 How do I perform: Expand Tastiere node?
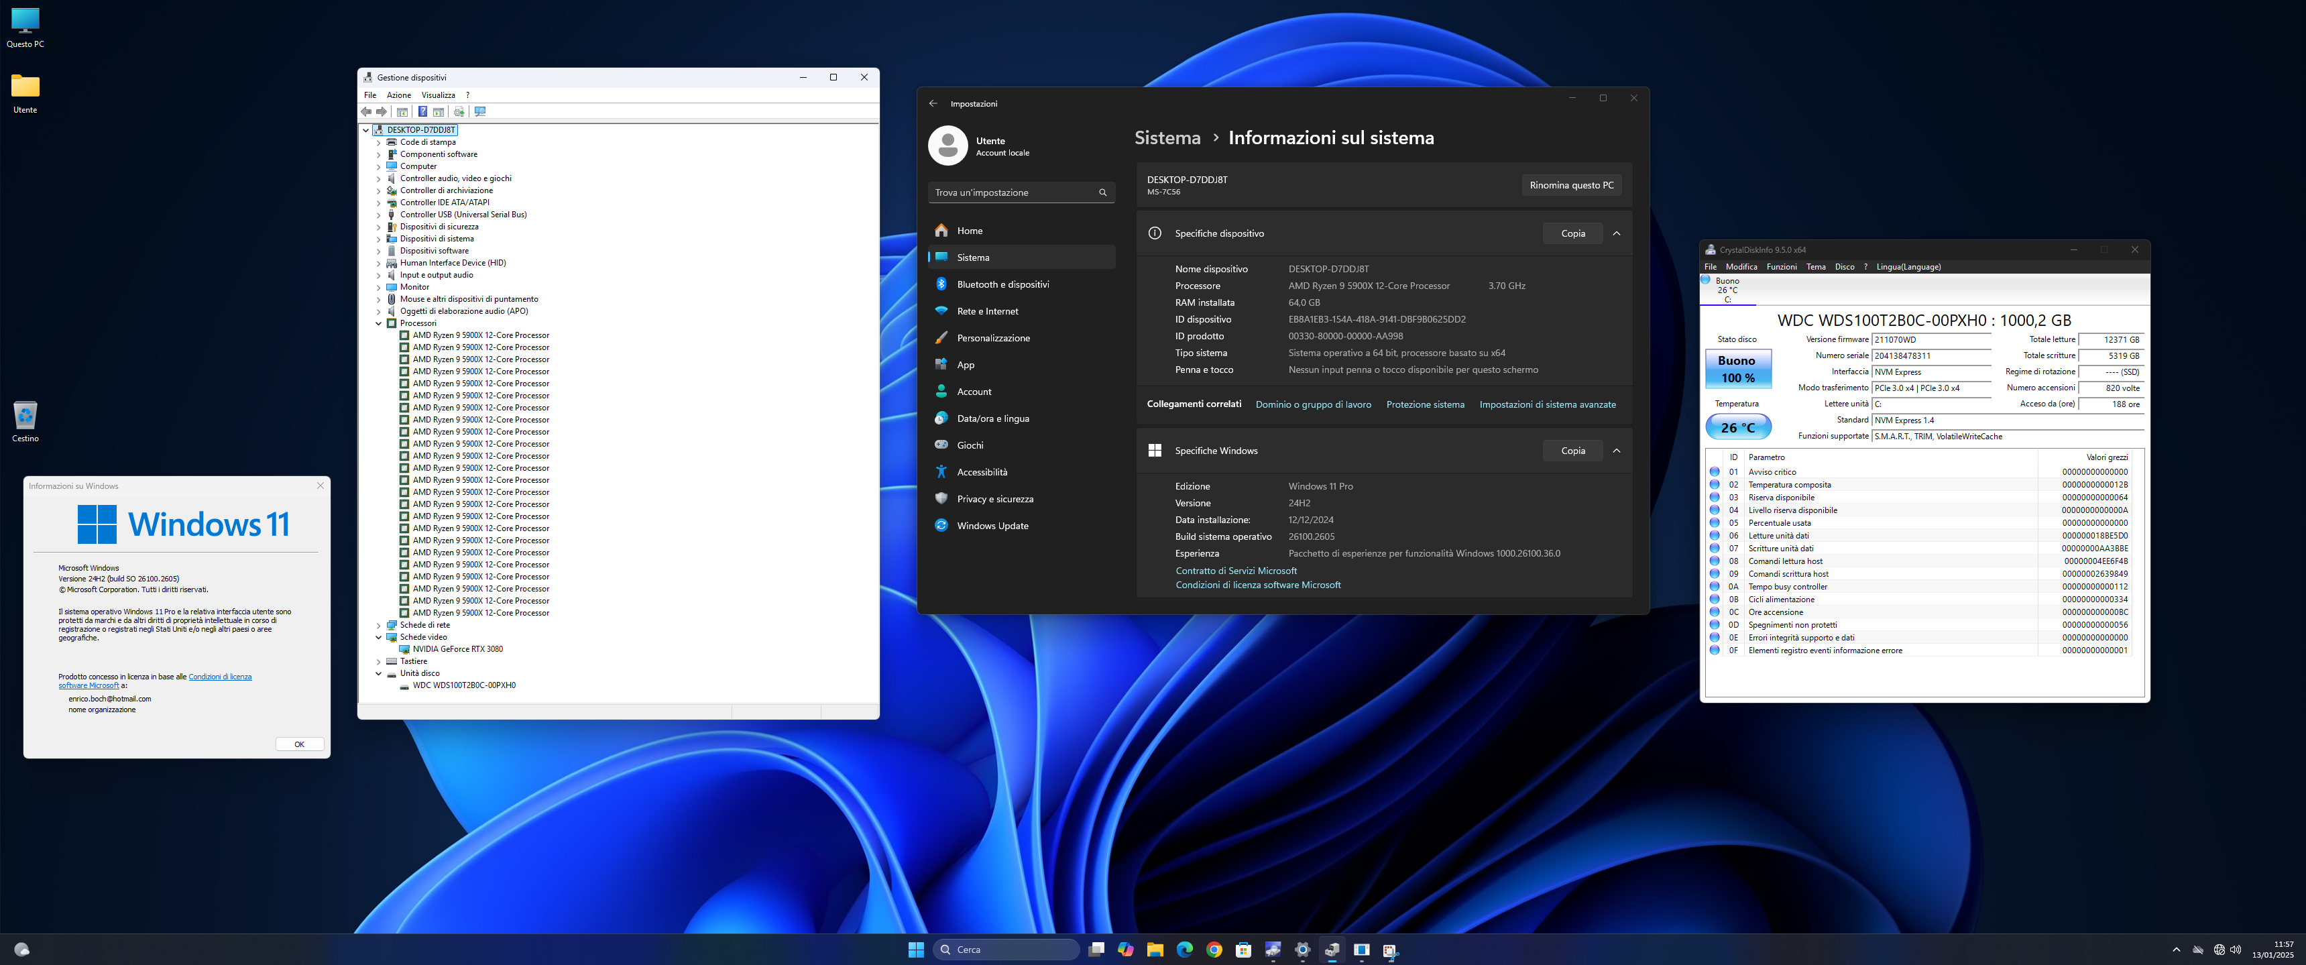pos(379,661)
